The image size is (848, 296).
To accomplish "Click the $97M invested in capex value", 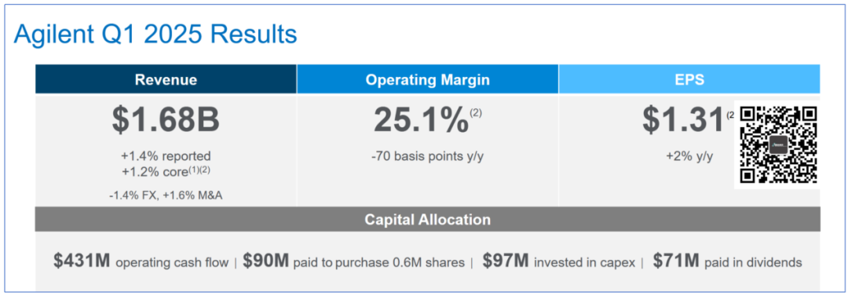I will click(506, 261).
